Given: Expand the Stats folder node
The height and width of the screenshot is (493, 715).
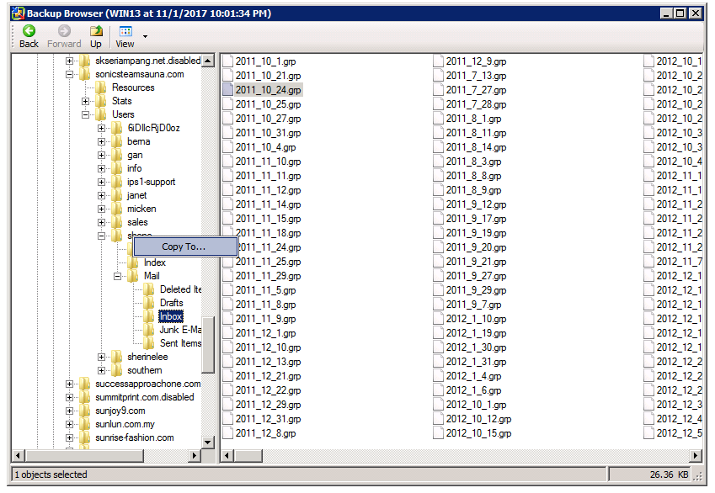Looking at the screenshot, I should (86, 101).
